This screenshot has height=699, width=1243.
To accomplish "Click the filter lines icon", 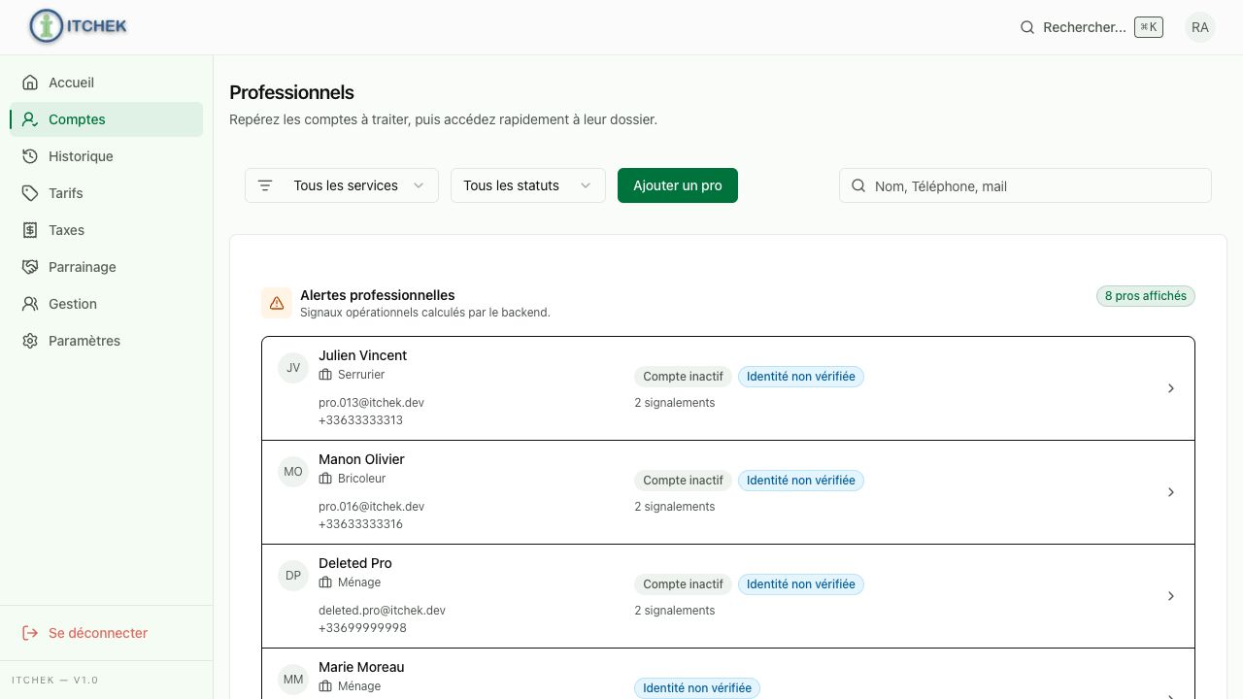I will click(265, 185).
